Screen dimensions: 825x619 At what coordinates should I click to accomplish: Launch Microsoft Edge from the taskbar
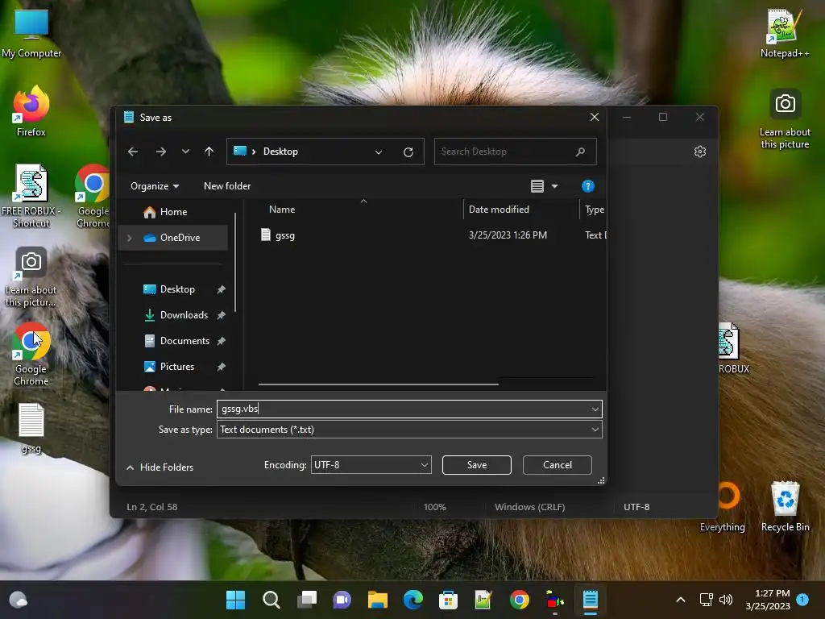(413, 600)
